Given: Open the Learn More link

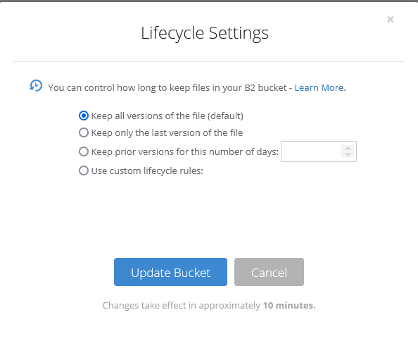Looking at the screenshot, I should coord(319,87).
